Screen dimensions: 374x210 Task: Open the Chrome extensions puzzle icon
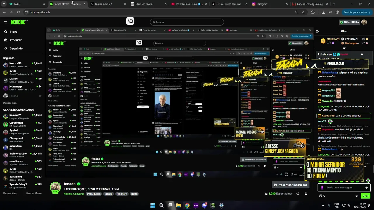click(313, 12)
